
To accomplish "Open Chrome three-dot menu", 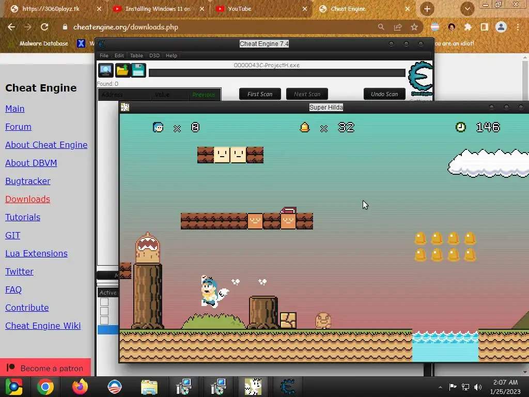I will pyautogui.click(x=518, y=27).
